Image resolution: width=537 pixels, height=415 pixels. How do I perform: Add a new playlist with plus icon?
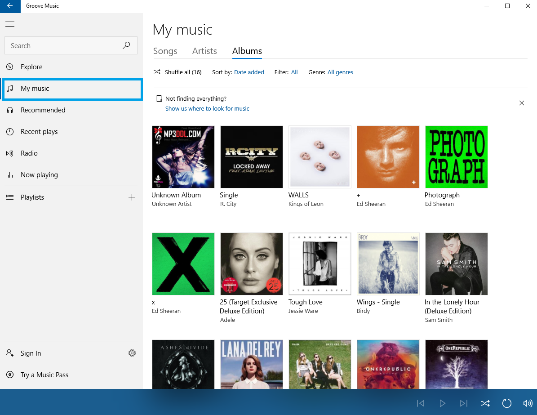pos(132,197)
